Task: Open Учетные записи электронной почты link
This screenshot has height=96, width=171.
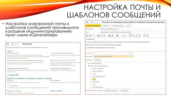Action: click(x=60, y=68)
